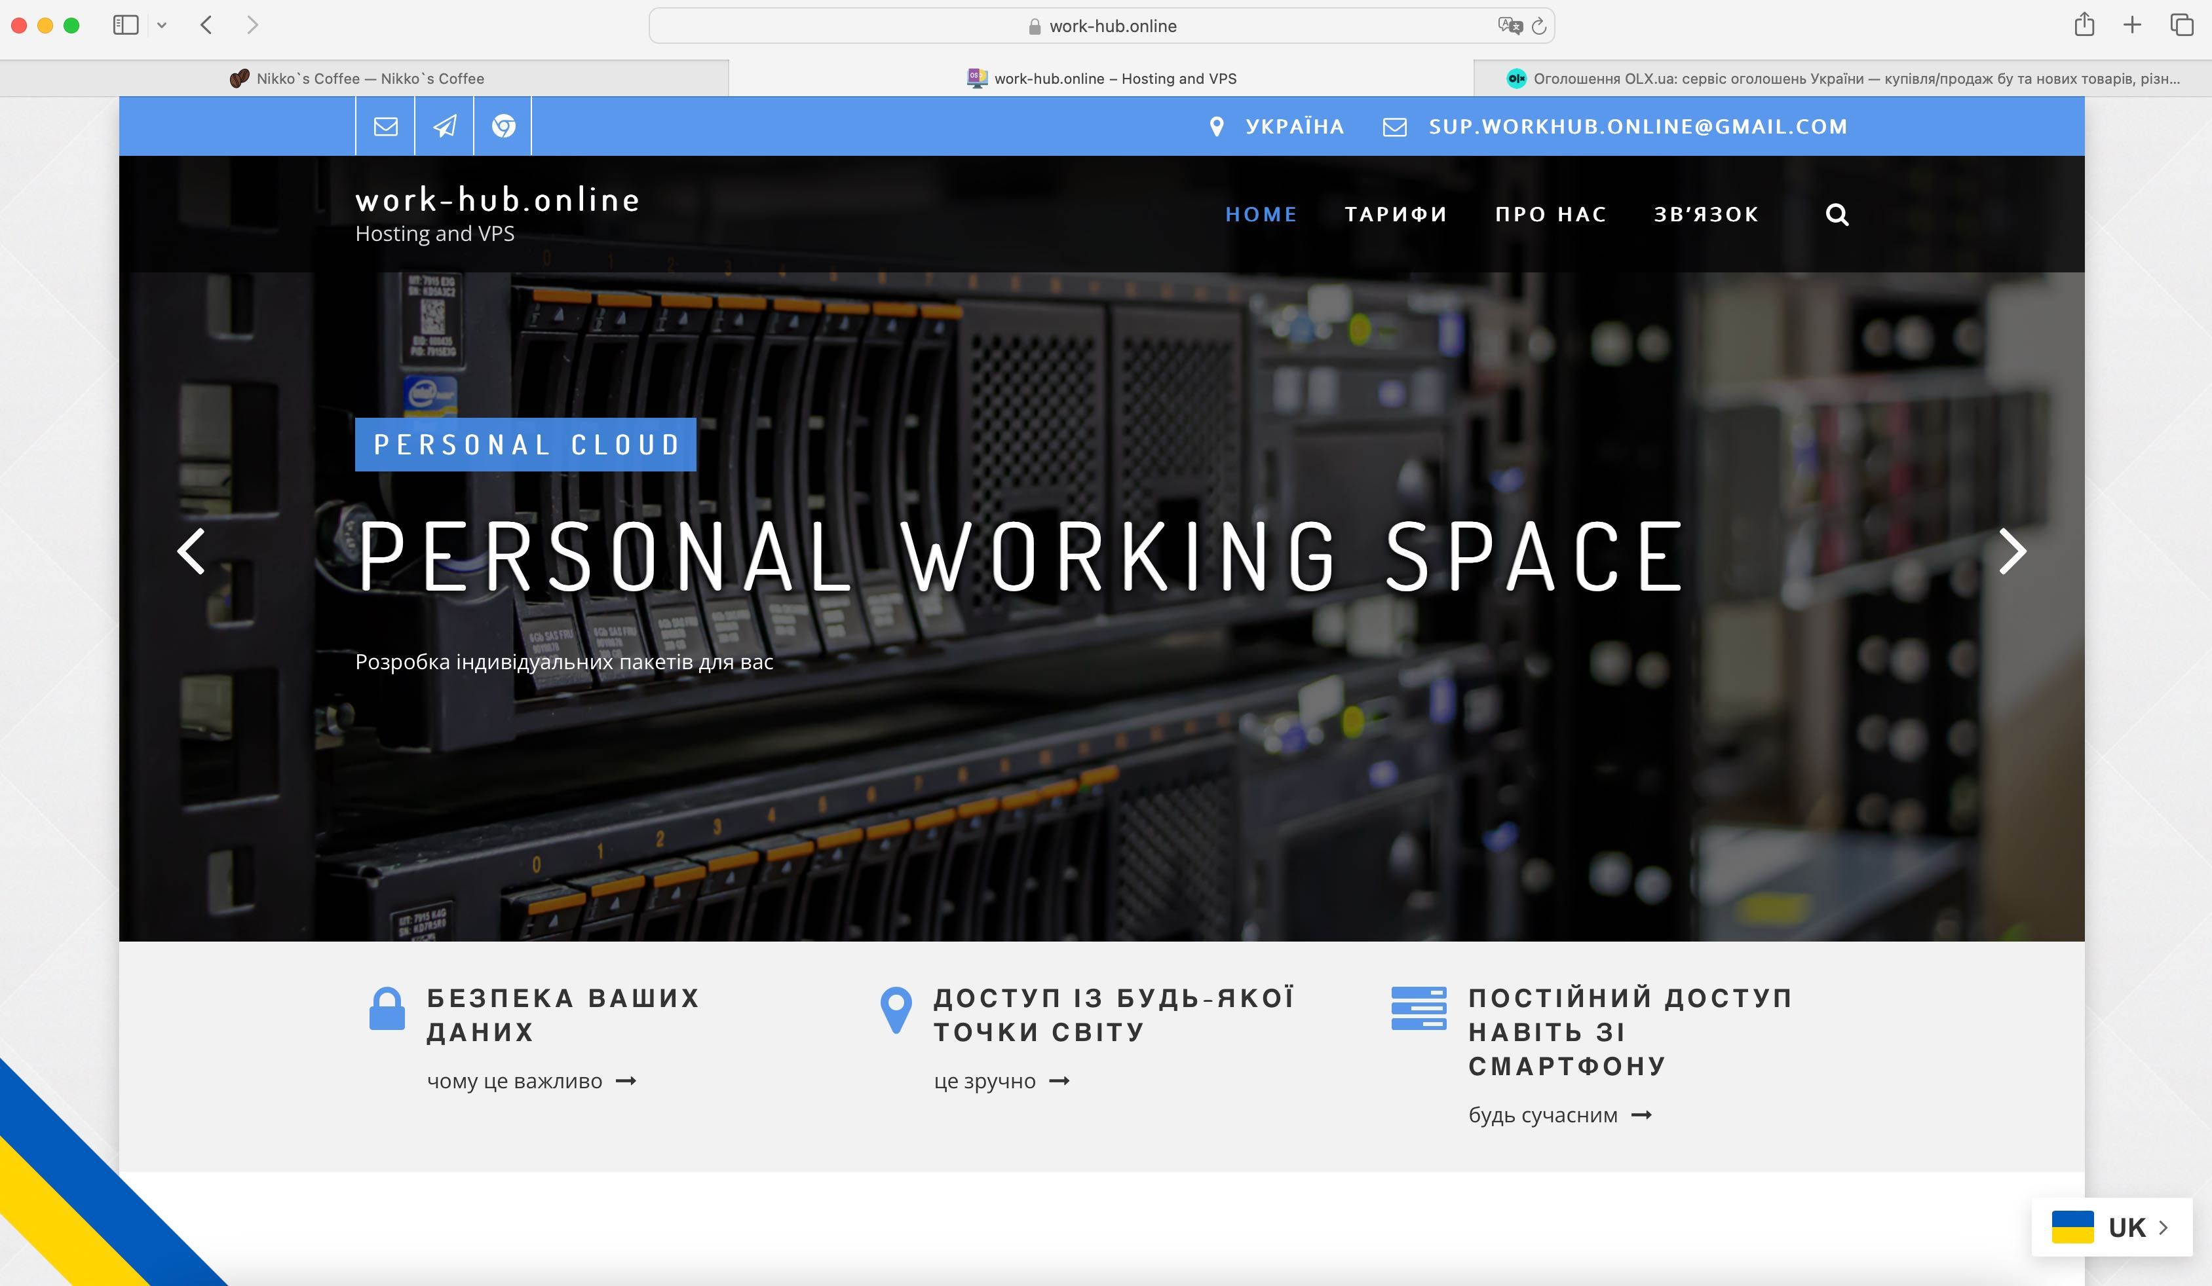Expand the sidebar dropdown chevron
Image resolution: width=2212 pixels, height=1286 pixels.
click(x=162, y=26)
